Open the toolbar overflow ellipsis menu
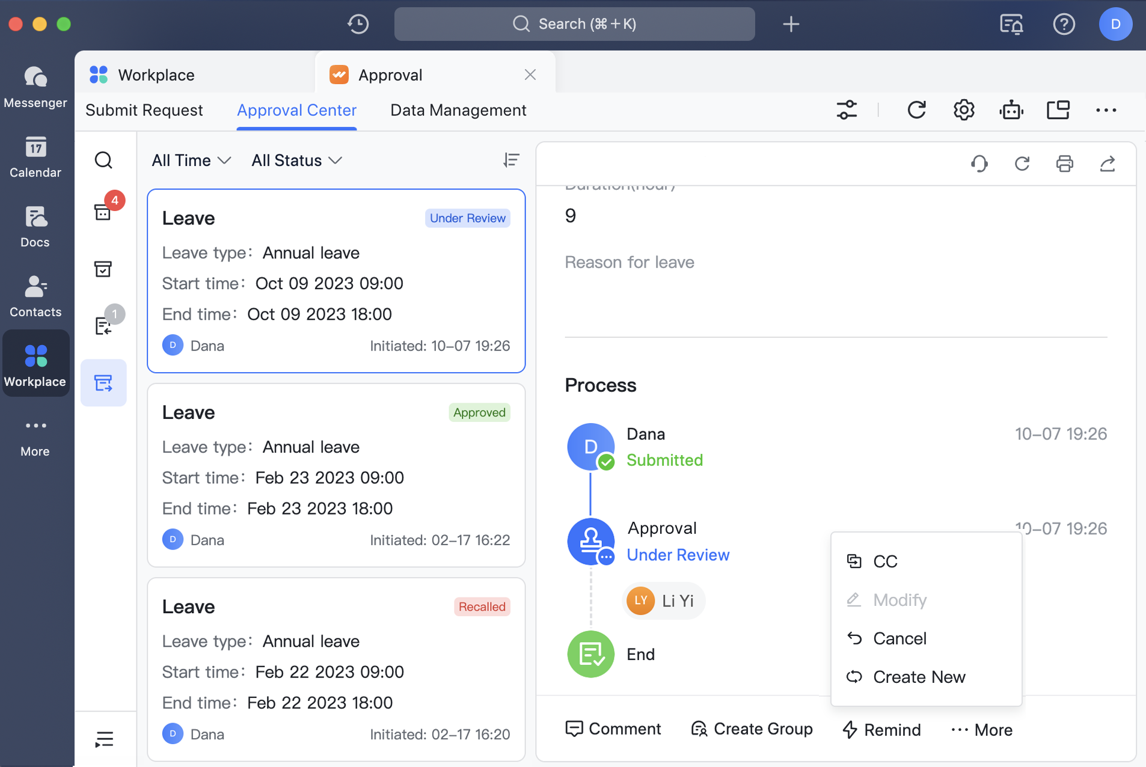Screen dimensions: 1146x767 coord(1106,110)
